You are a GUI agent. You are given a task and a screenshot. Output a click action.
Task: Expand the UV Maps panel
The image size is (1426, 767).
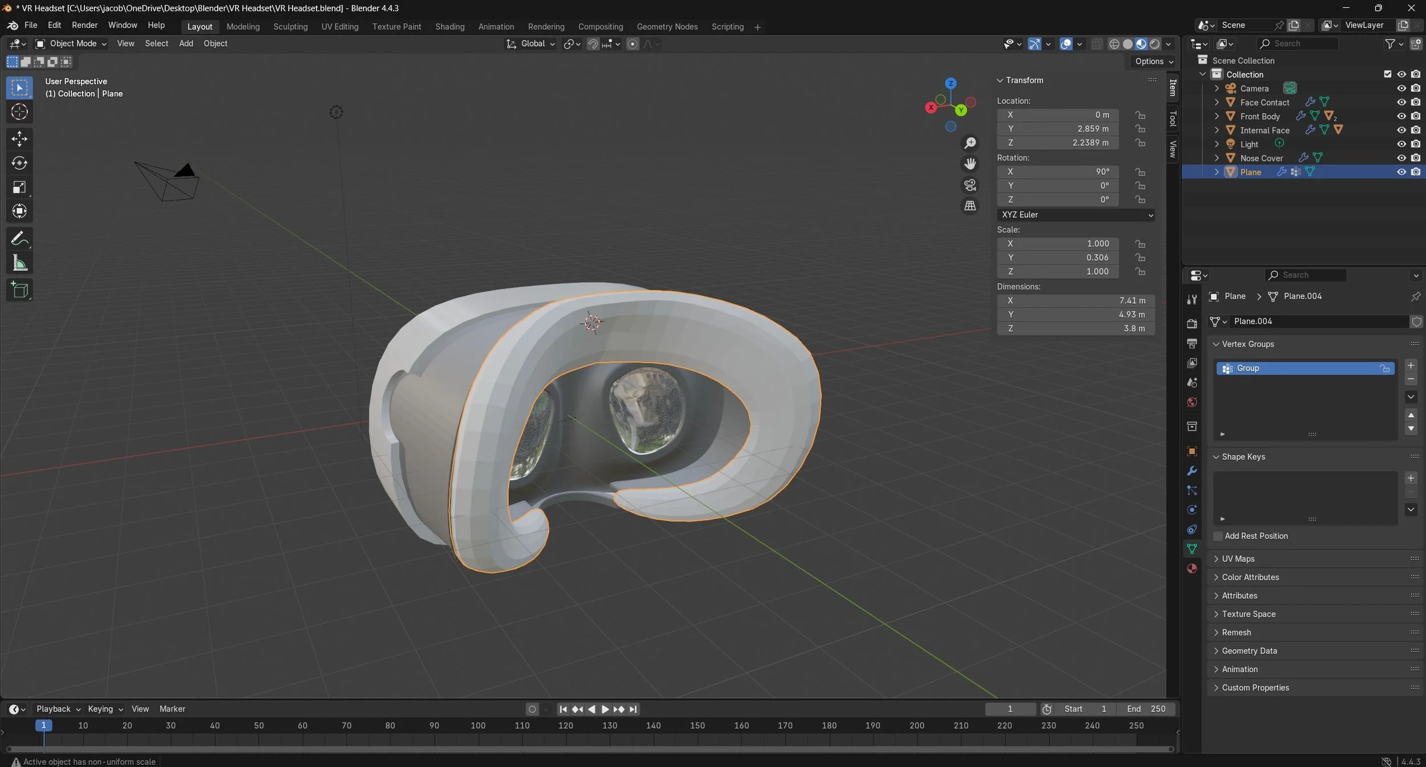point(1238,559)
